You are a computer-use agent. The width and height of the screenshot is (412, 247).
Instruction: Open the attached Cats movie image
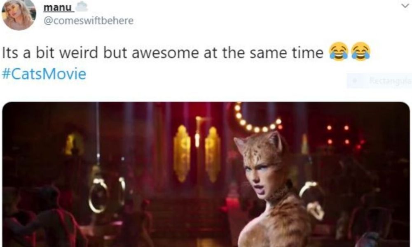[x=206, y=174]
